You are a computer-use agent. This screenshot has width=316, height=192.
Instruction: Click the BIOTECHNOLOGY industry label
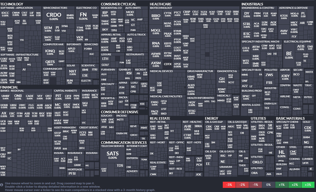coord(161,8)
